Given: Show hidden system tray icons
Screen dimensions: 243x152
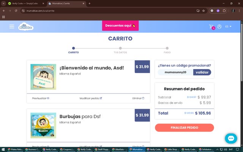Looking at the screenshot, I should coord(217,149).
